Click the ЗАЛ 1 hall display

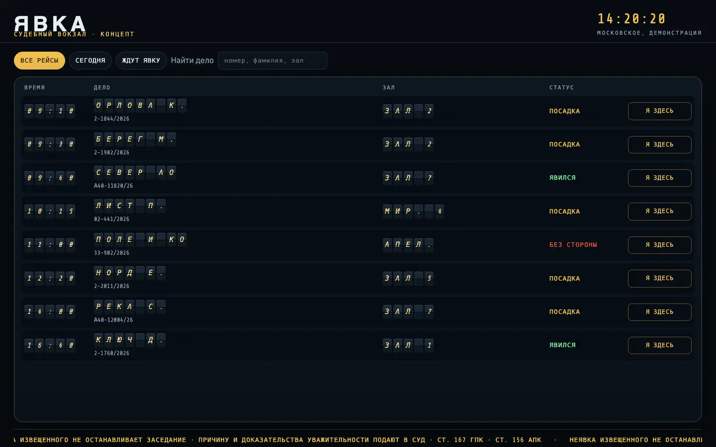(x=408, y=345)
